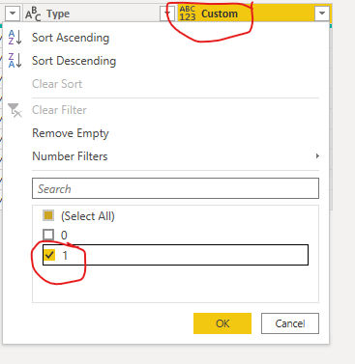Confirm the filter with OK
This screenshot has width=355, height=364.
click(222, 323)
